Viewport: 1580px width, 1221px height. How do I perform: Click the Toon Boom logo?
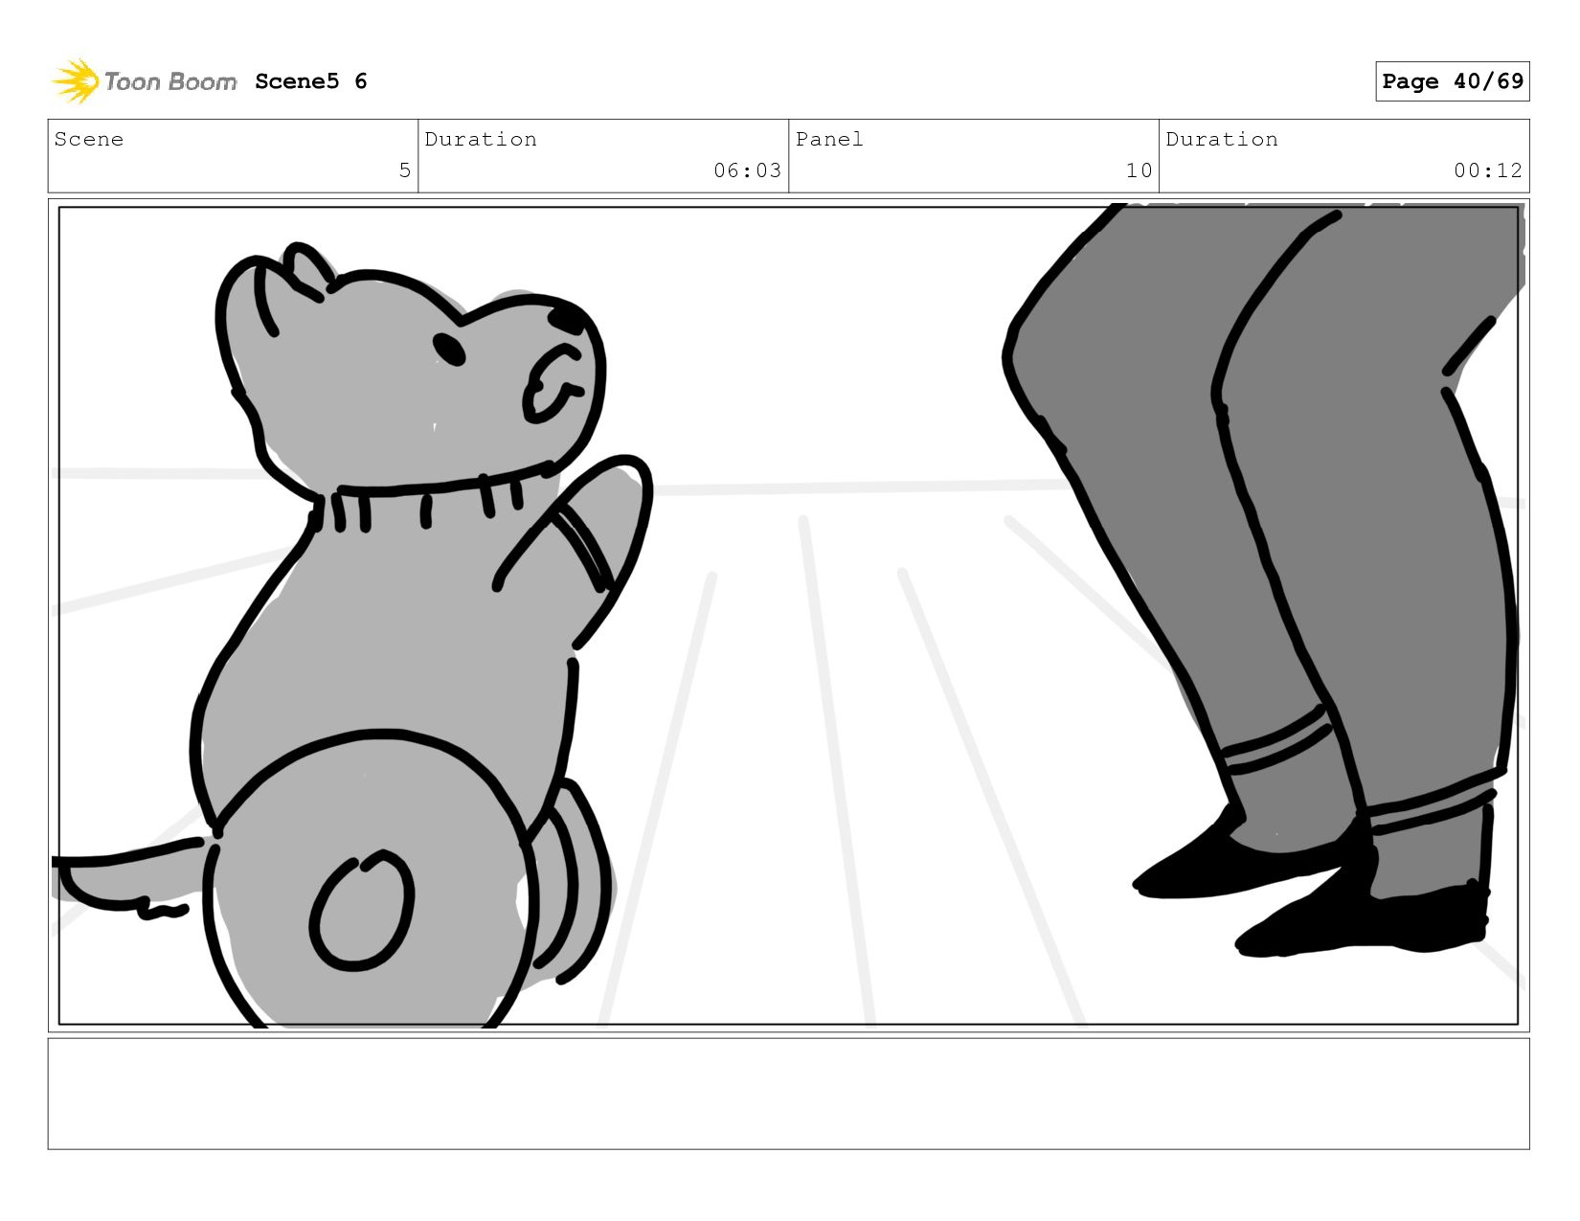[x=144, y=81]
